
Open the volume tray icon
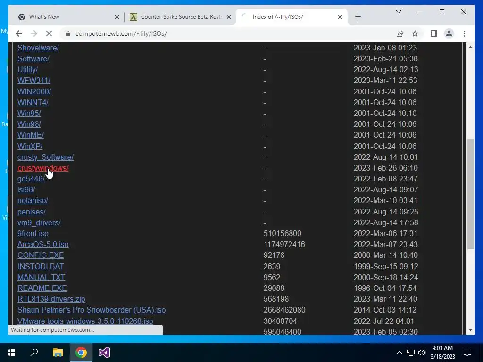422,353
